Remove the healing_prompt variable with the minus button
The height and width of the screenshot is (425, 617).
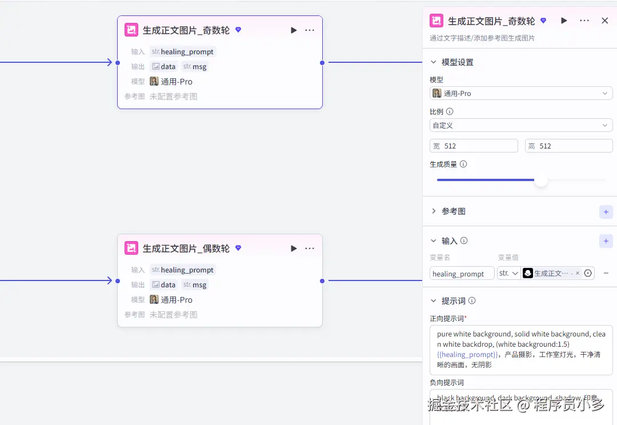(606, 273)
